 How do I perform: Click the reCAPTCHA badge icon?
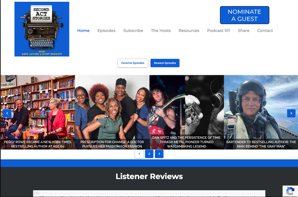coord(290,191)
